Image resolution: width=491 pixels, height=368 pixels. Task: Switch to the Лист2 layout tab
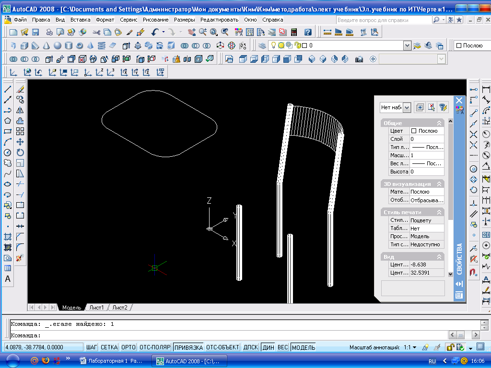pyautogui.click(x=120, y=308)
